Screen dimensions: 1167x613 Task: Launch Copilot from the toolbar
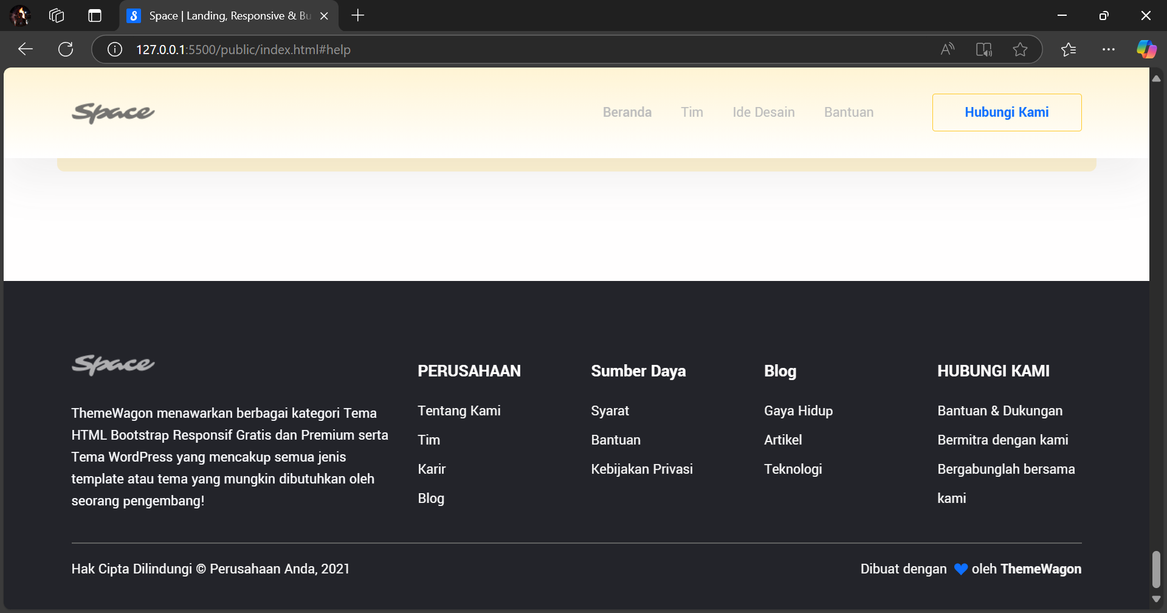click(x=1146, y=49)
